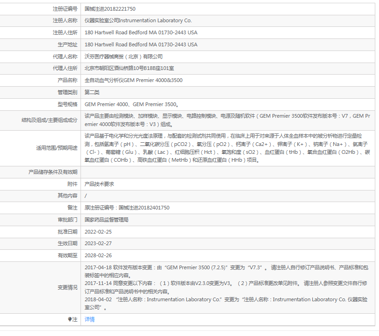379x336 pixels.
Task: Click the 批准日期 label
Action: [68, 232]
